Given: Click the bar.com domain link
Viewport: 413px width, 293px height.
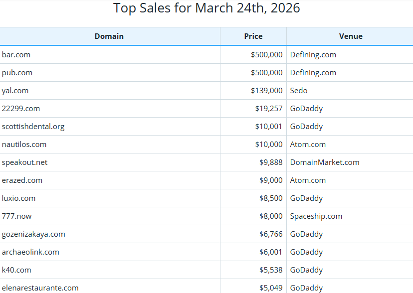Looking at the screenshot, I should coord(16,54).
